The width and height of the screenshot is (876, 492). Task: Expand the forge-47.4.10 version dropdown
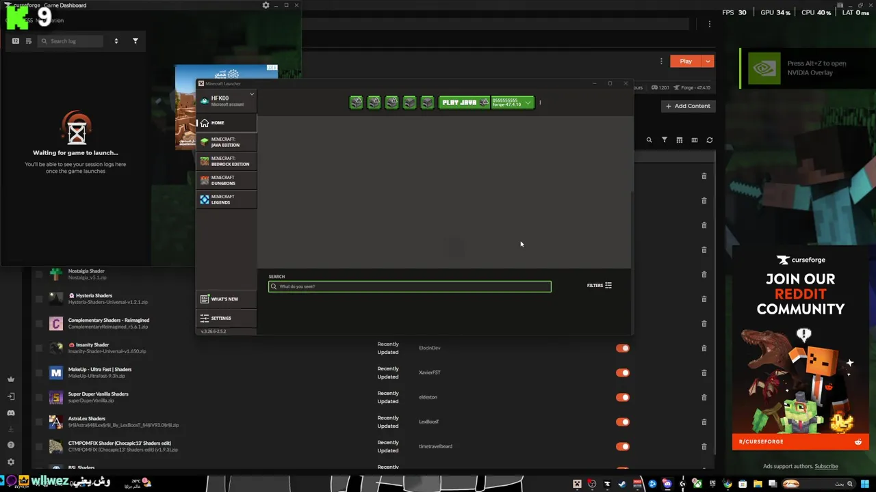pyautogui.click(x=513, y=102)
